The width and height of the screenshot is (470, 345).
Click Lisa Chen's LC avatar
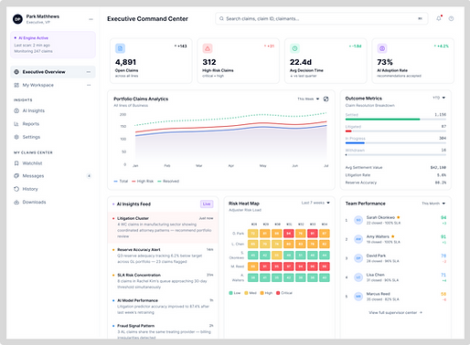(x=358, y=277)
